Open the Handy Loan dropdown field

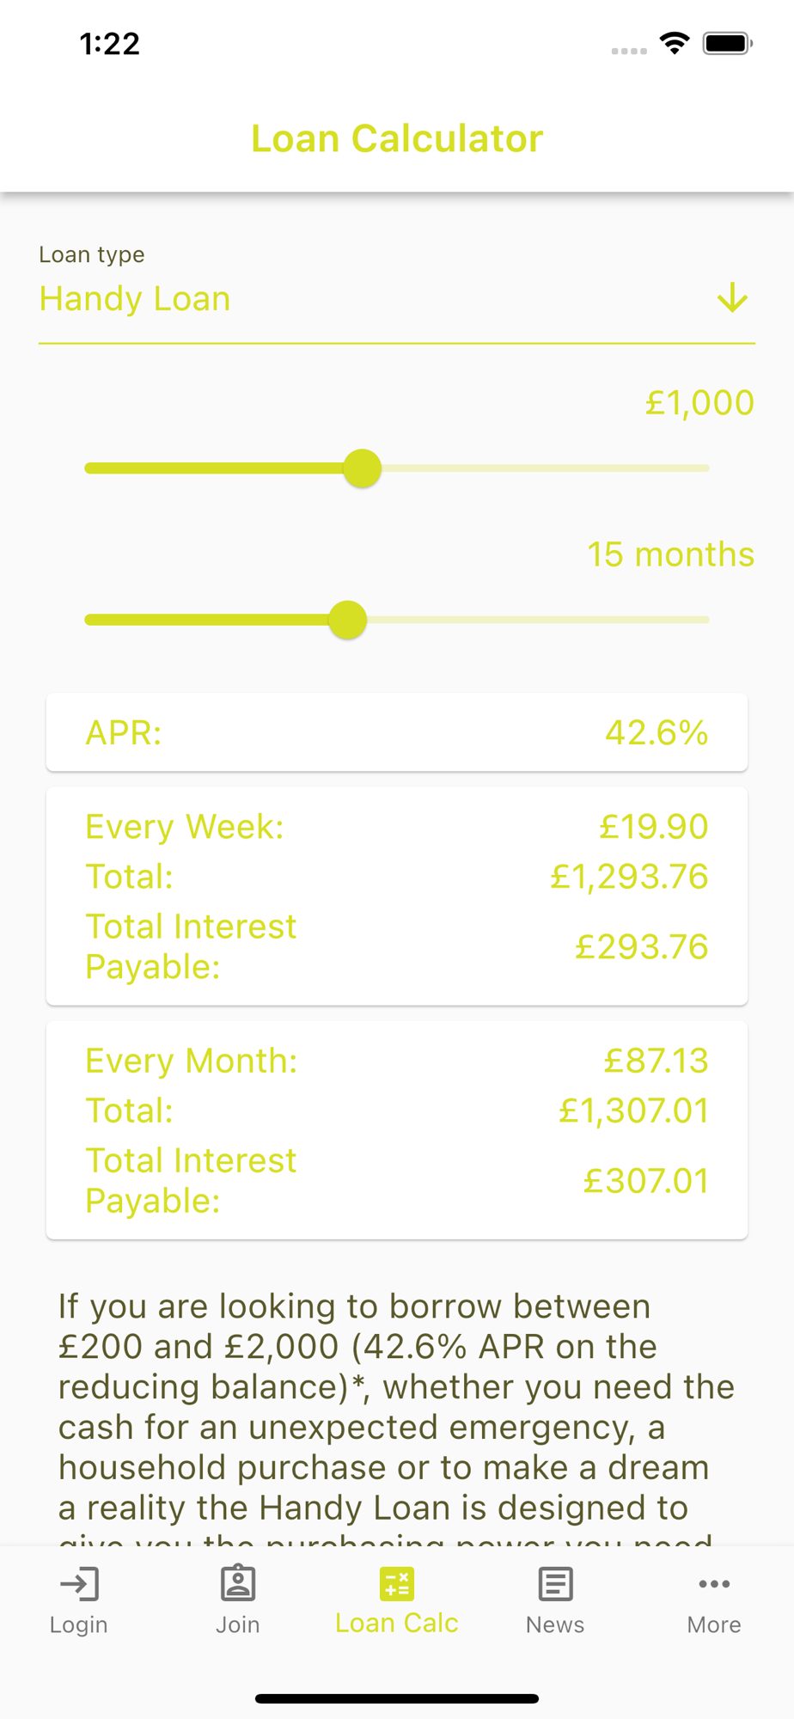click(x=344, y=300)
